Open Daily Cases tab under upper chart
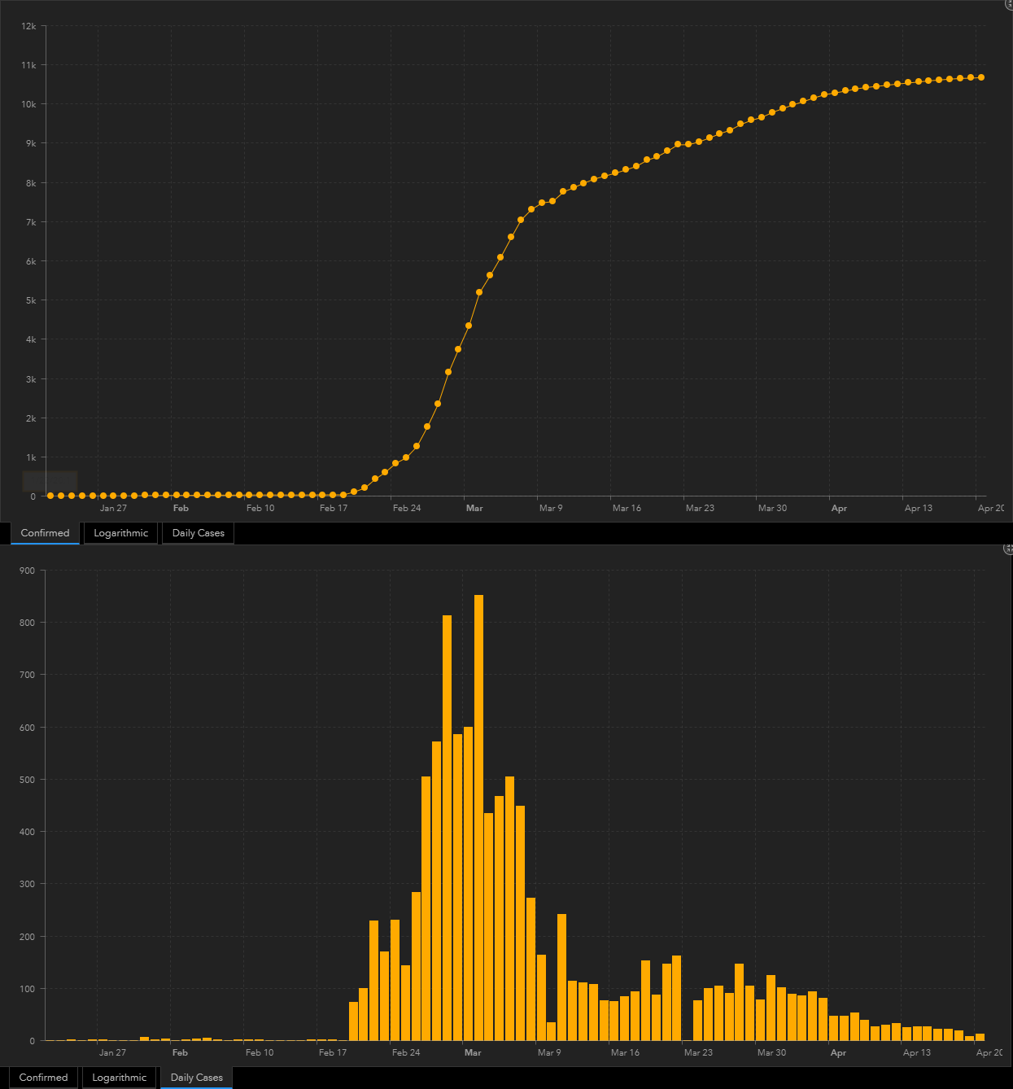Image resolution: width=1013 pixels, height=1089 pixels. (198, 533)
